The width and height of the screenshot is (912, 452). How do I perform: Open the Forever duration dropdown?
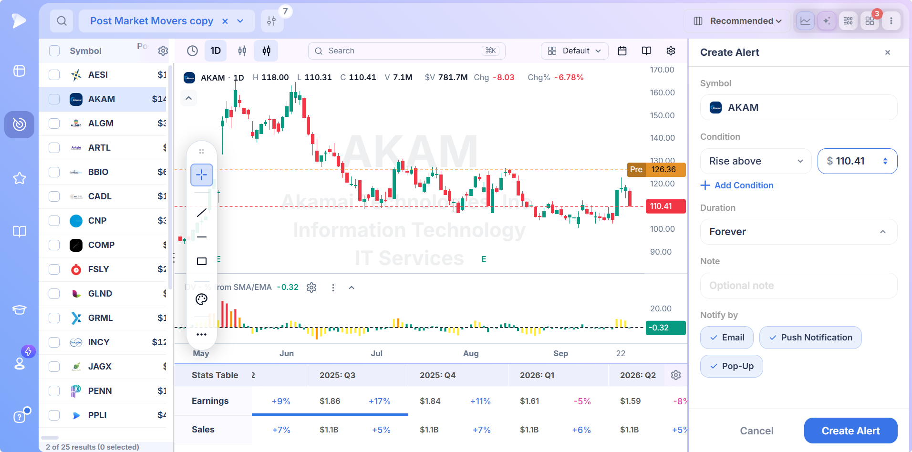799,232
